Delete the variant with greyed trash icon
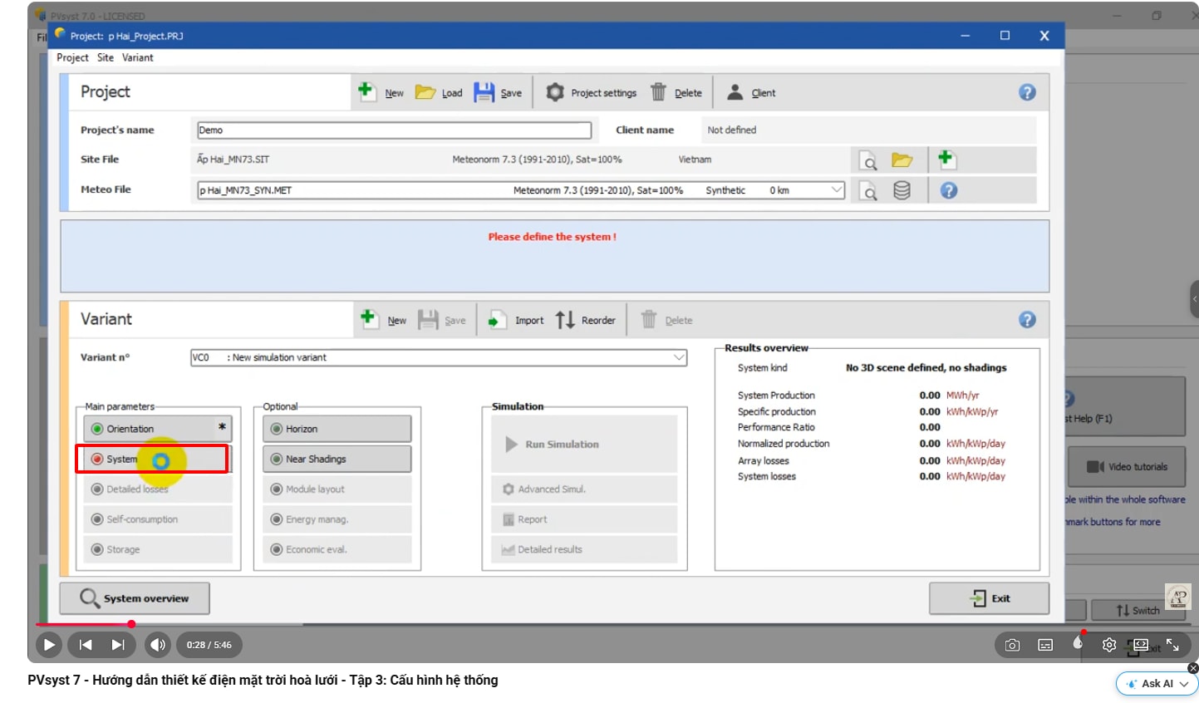Image resolution: width=1199 pixels, height=703 pixels. coord(666,320)
